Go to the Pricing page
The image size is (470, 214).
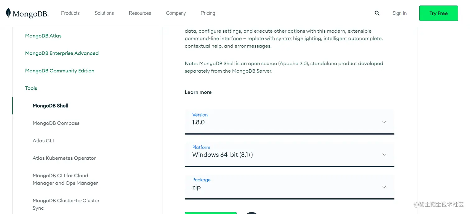208,13
